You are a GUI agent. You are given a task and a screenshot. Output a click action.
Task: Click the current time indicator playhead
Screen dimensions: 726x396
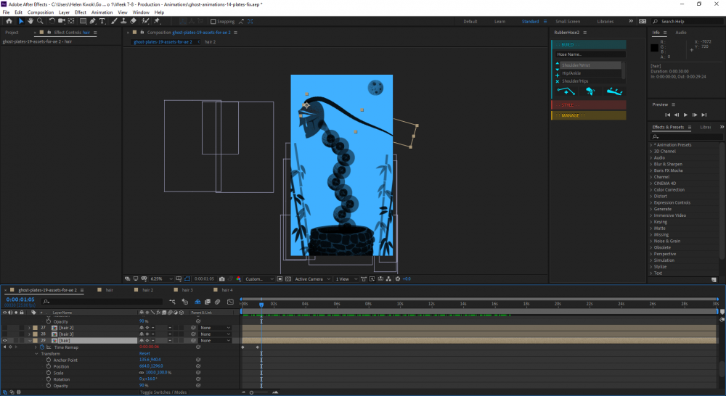click(x=261, y=305)
